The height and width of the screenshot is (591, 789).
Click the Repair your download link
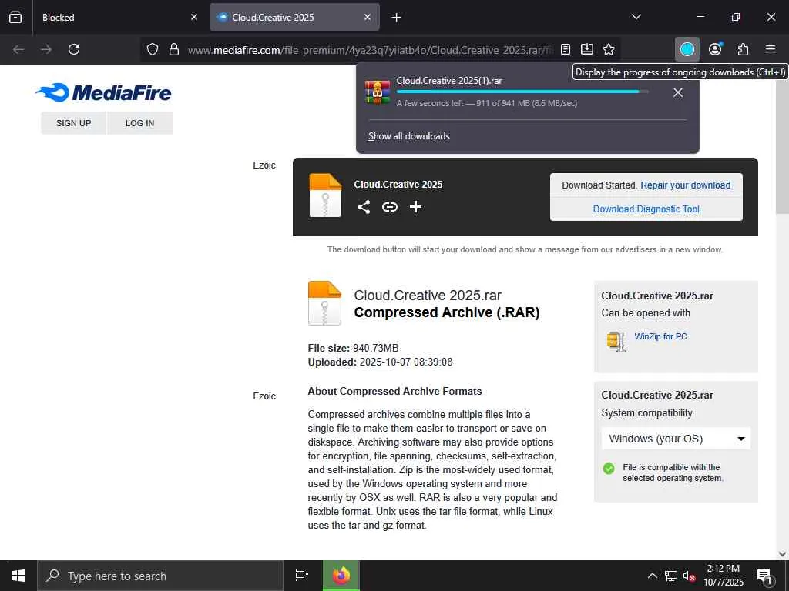click(685, 185)
